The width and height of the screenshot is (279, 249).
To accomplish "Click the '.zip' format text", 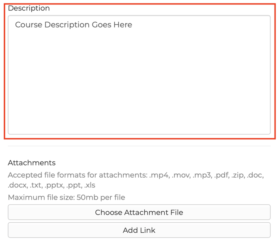I will (239, 176).
